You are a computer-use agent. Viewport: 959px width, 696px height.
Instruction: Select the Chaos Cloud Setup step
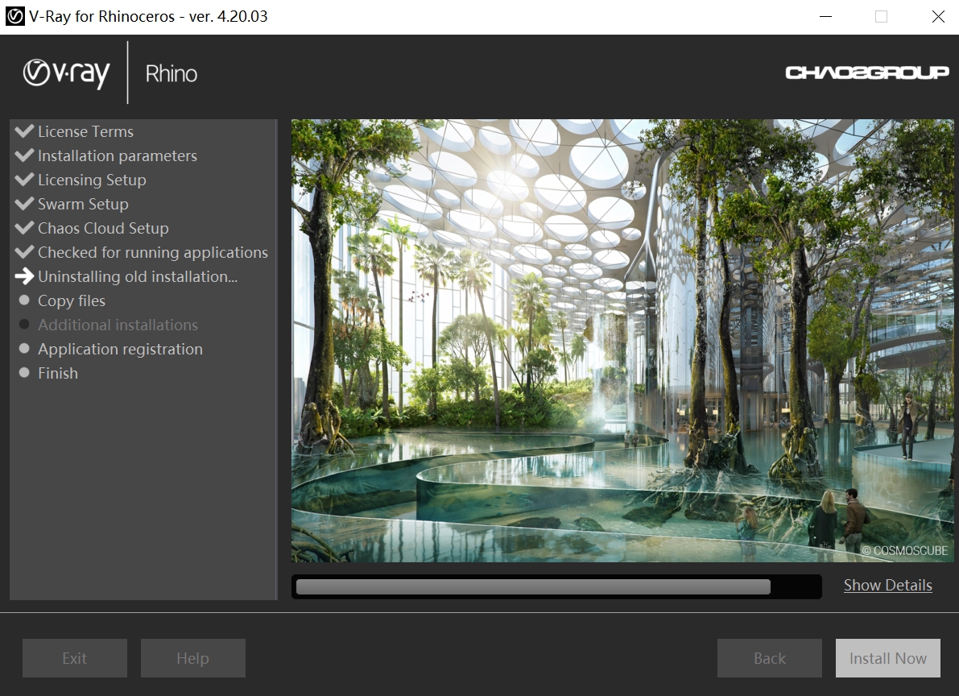click(103, 228)
